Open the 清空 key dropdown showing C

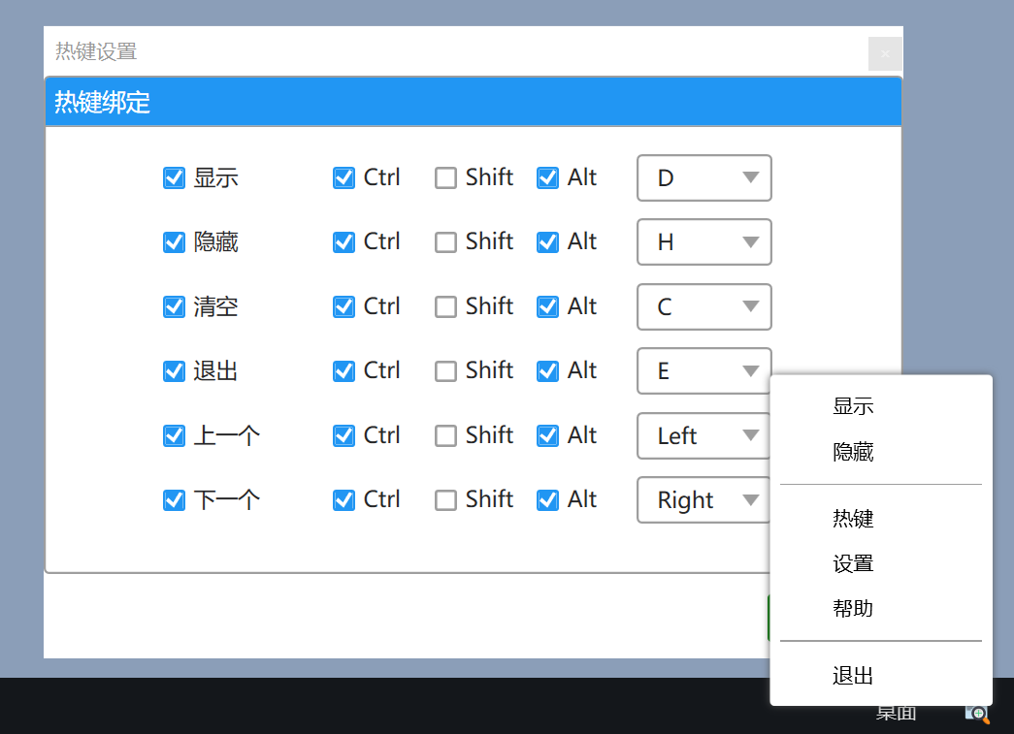[703, 306]
